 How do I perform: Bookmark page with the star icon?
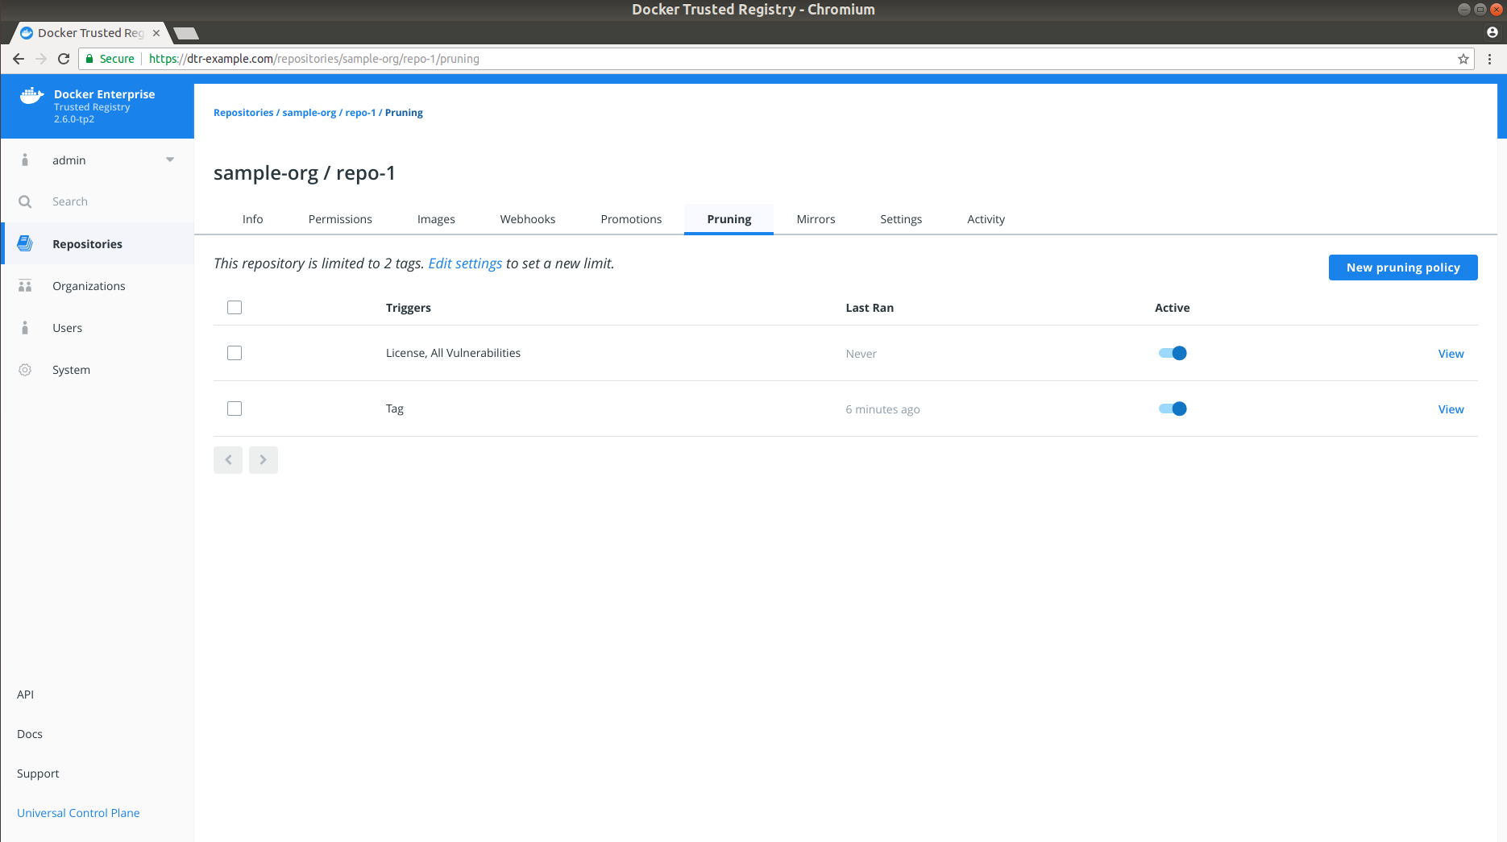[1463, 59]
